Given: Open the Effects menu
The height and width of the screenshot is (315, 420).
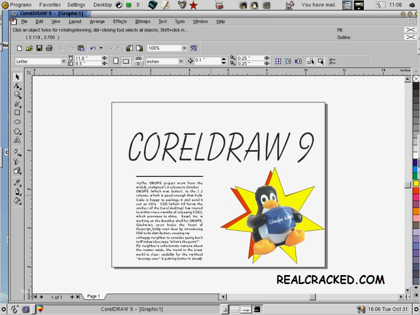Looking at the screenshot, I should [120, 22].
